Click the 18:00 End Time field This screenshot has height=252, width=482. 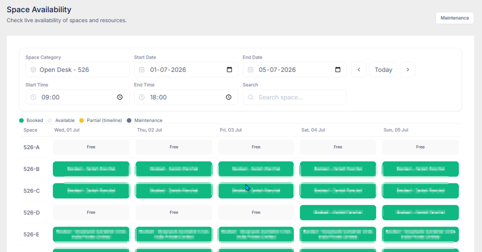(x=186, y=97)
